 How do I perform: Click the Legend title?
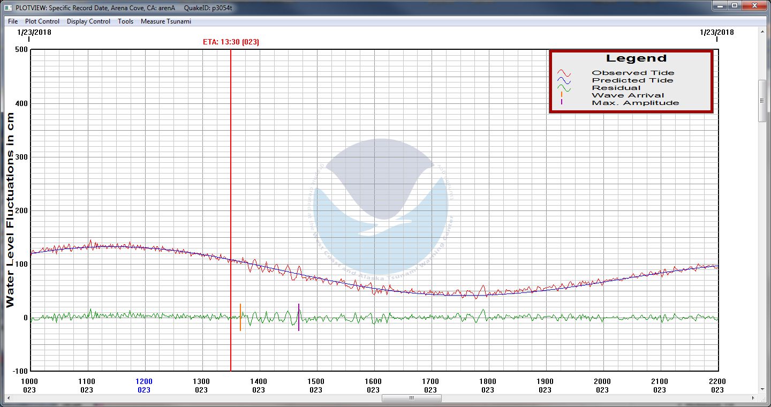point(636,58)
